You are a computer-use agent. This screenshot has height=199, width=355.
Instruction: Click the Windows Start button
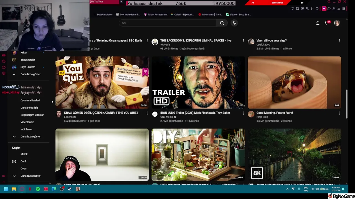click(x=6, y=189)
